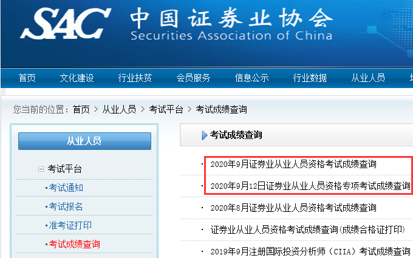Click the blue 从业人员 sidebar header button
This screenshot has height=258, width=413.
[84, 141]
